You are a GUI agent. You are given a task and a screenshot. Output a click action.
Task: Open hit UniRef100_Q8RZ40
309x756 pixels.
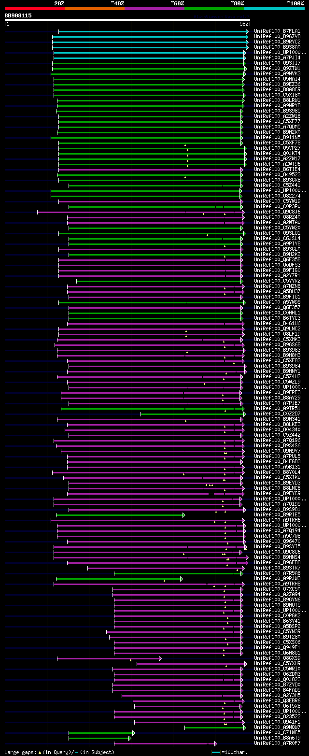tap(277, 217)
